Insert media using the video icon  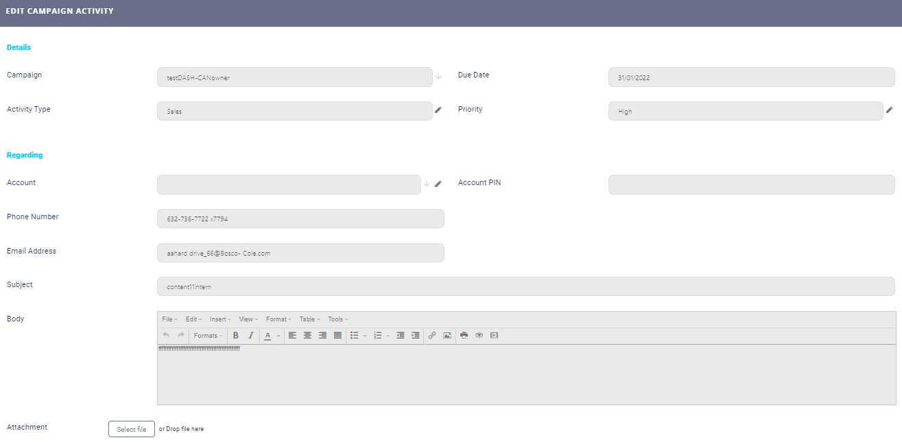(495, 336)
